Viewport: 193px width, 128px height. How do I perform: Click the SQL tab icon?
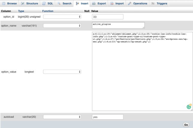click(44, 4)
